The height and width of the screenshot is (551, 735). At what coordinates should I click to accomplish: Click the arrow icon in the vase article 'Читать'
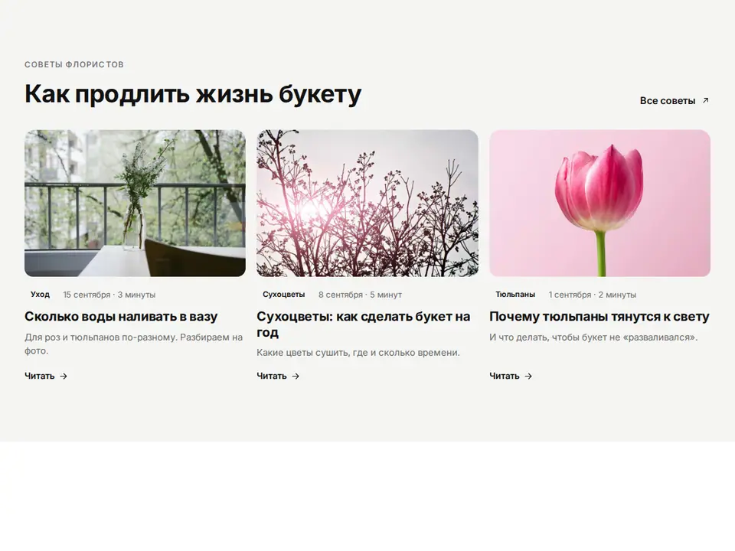[64, 376]
